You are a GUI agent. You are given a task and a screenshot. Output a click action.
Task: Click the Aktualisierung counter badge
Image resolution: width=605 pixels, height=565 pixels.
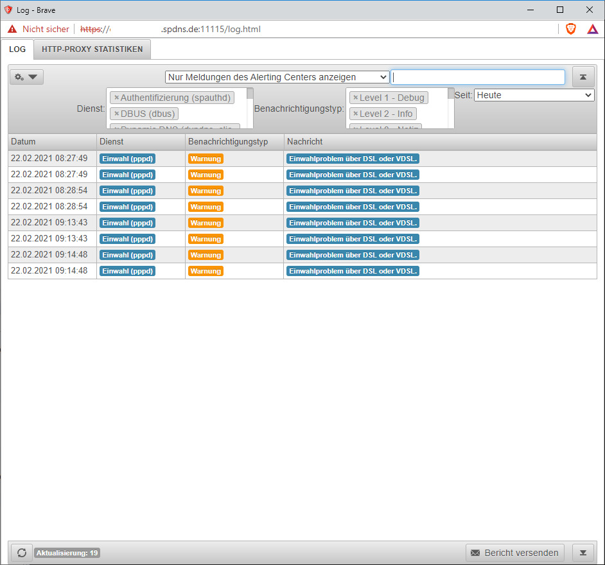[67, 553]
